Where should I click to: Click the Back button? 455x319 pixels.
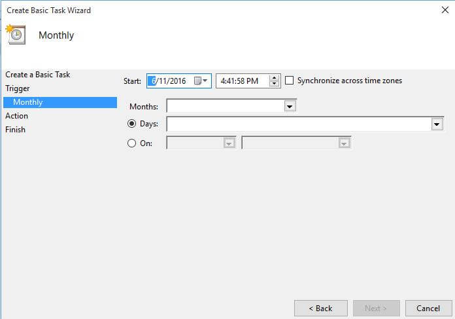tap(320, 309)
